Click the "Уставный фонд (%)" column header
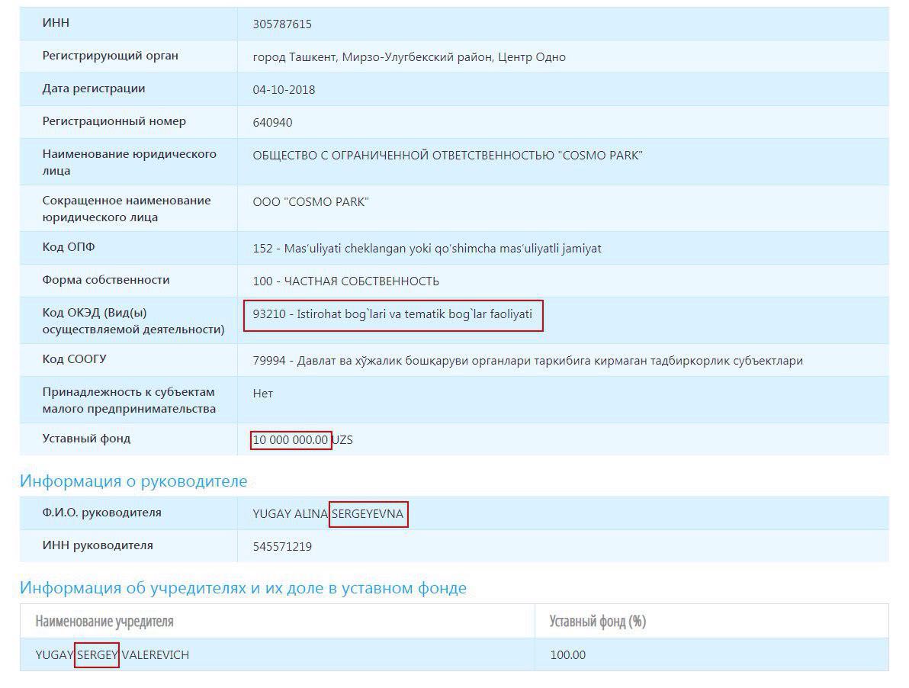Viewport: 909px width, 688px height. (x=597, y=622)
